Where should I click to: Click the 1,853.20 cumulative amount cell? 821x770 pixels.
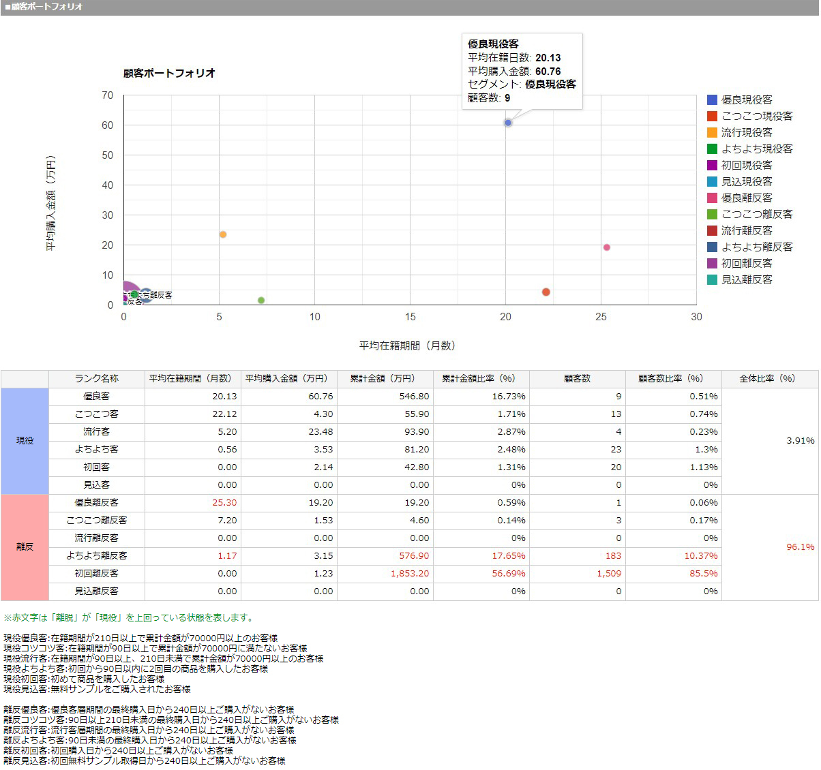pos(410,574)
